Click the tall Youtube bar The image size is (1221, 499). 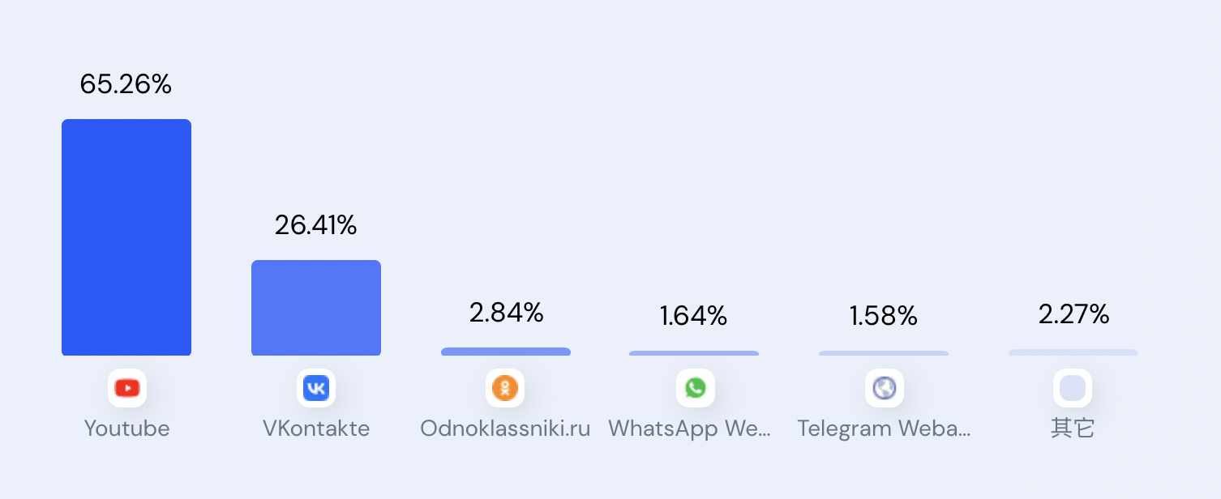[126, 237]
